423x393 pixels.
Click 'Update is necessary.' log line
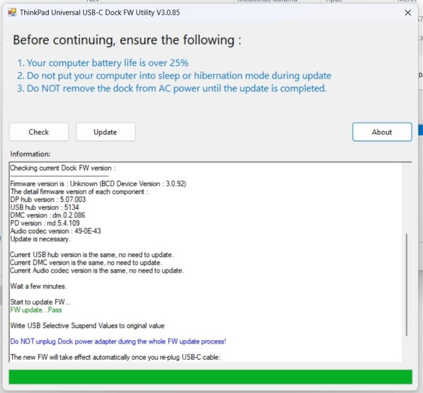40,239
